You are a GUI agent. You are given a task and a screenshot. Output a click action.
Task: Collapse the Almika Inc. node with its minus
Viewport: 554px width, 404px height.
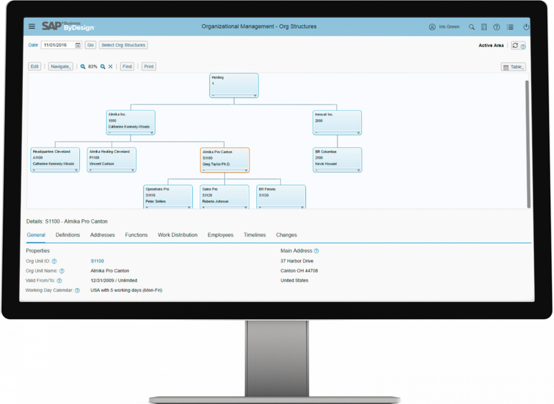pos(110,133)
